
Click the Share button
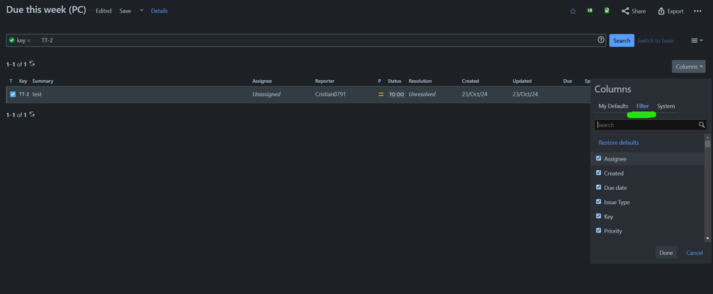tap(634, 11)
